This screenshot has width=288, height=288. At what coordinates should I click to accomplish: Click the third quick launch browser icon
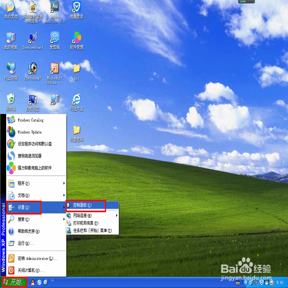tap(46, 282)
